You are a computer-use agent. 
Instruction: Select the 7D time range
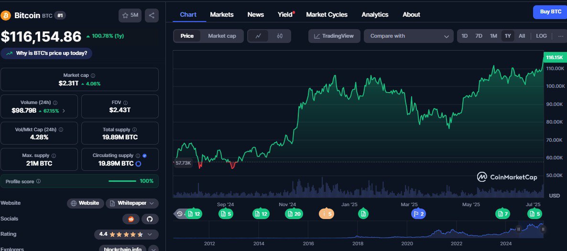coord(479,36)
